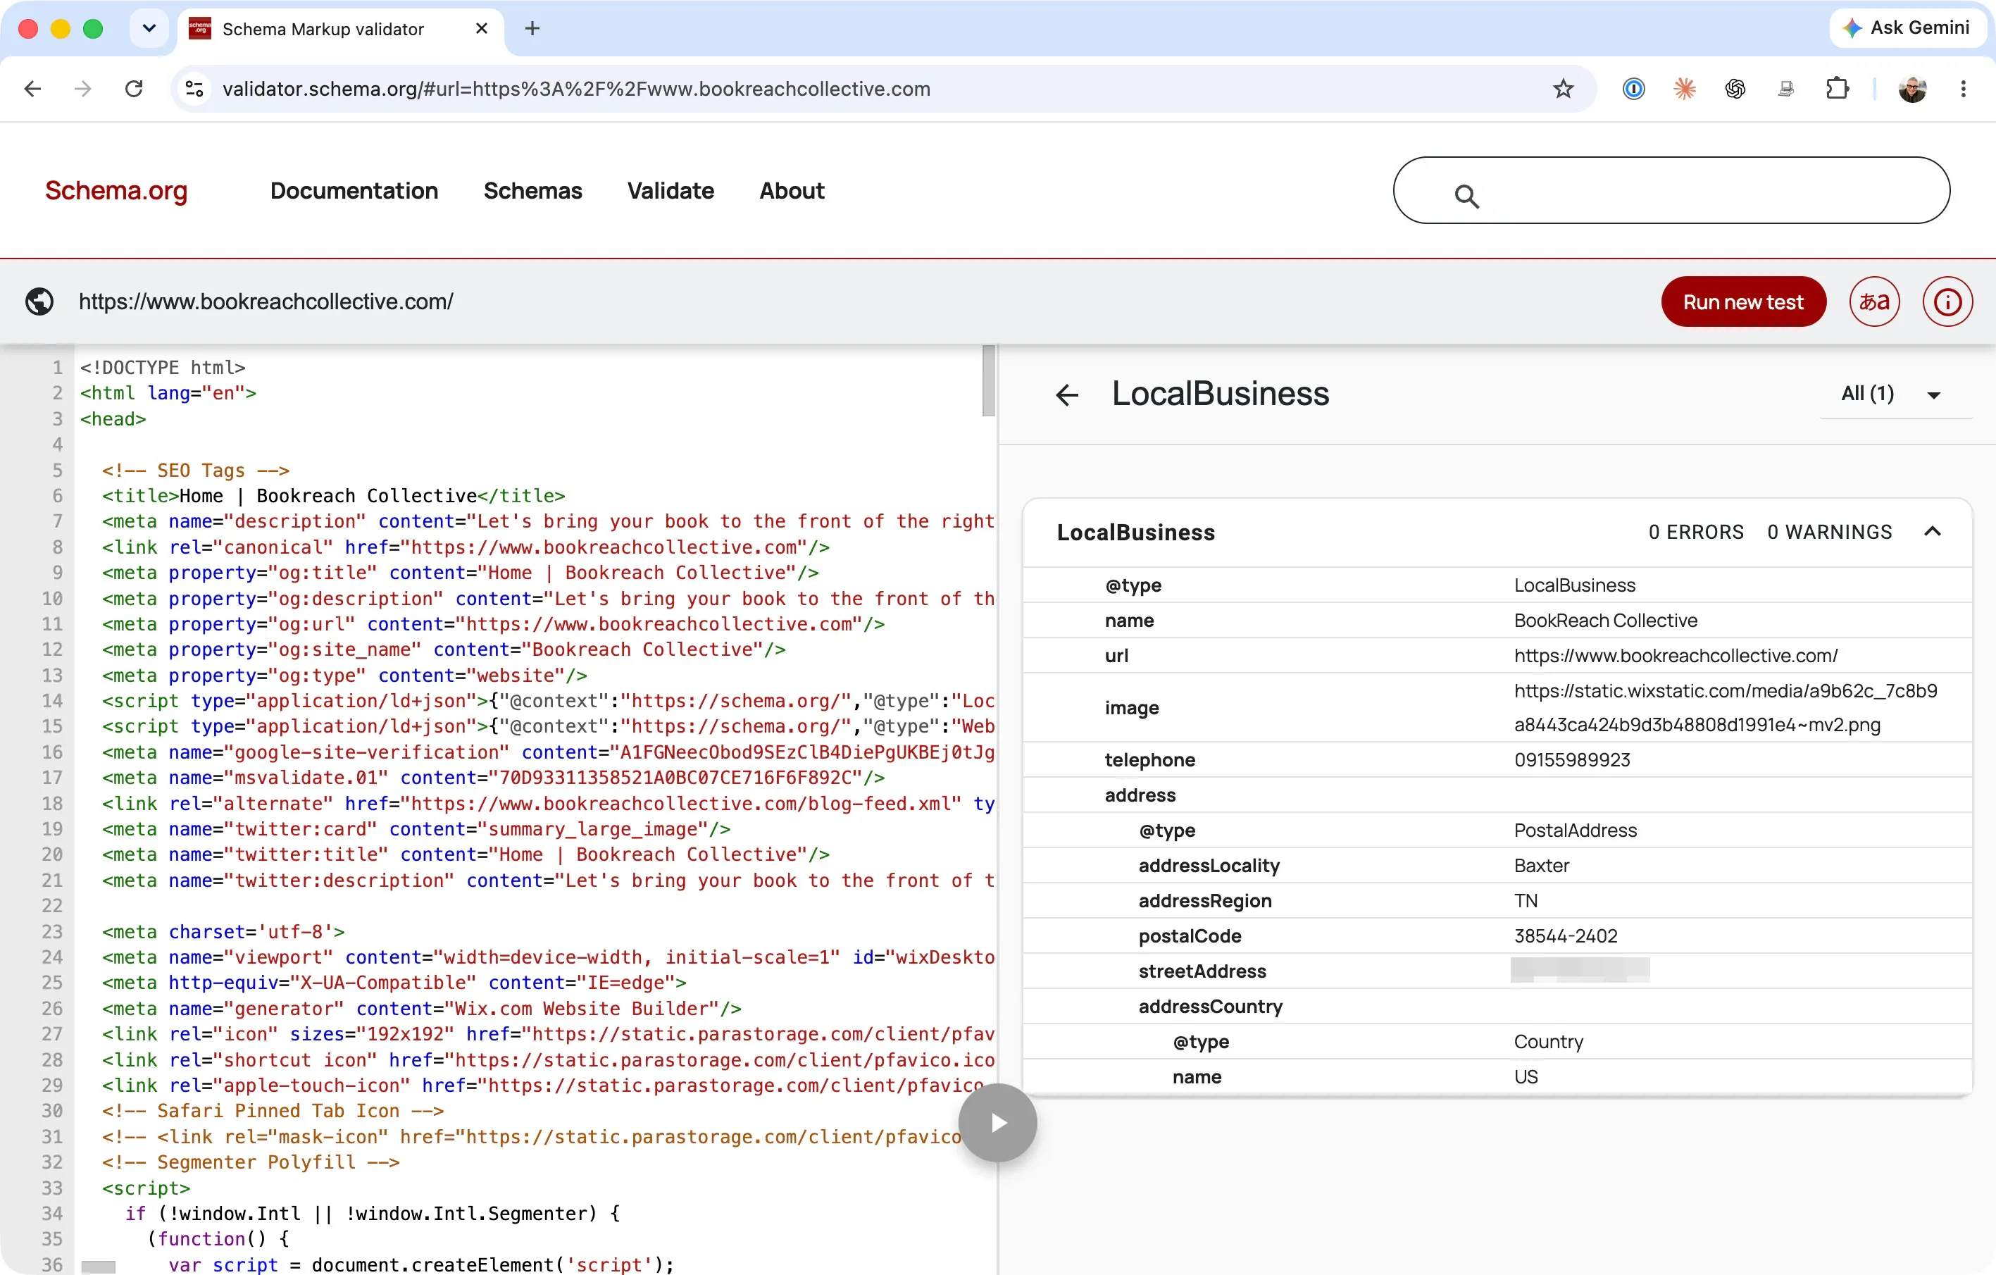Open the ChatGPT extension icon
1996x1275 pixels.
1735,89
